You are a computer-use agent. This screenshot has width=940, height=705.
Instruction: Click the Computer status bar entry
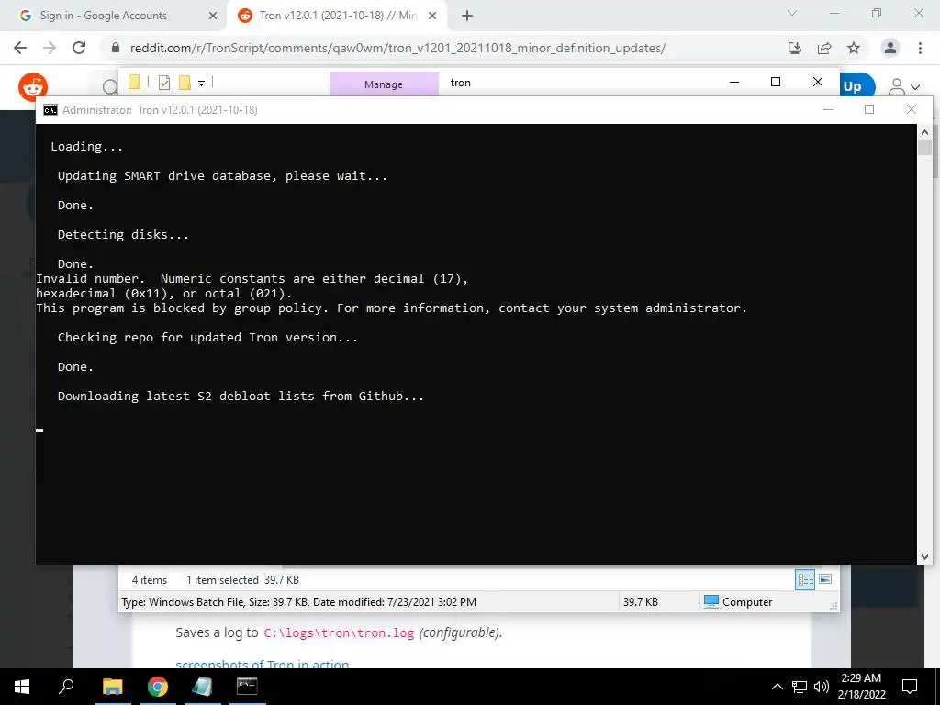tap(738, 601)
